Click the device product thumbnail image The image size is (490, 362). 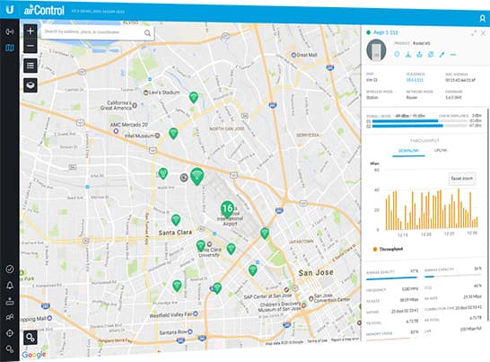click(x=376, y=50)
